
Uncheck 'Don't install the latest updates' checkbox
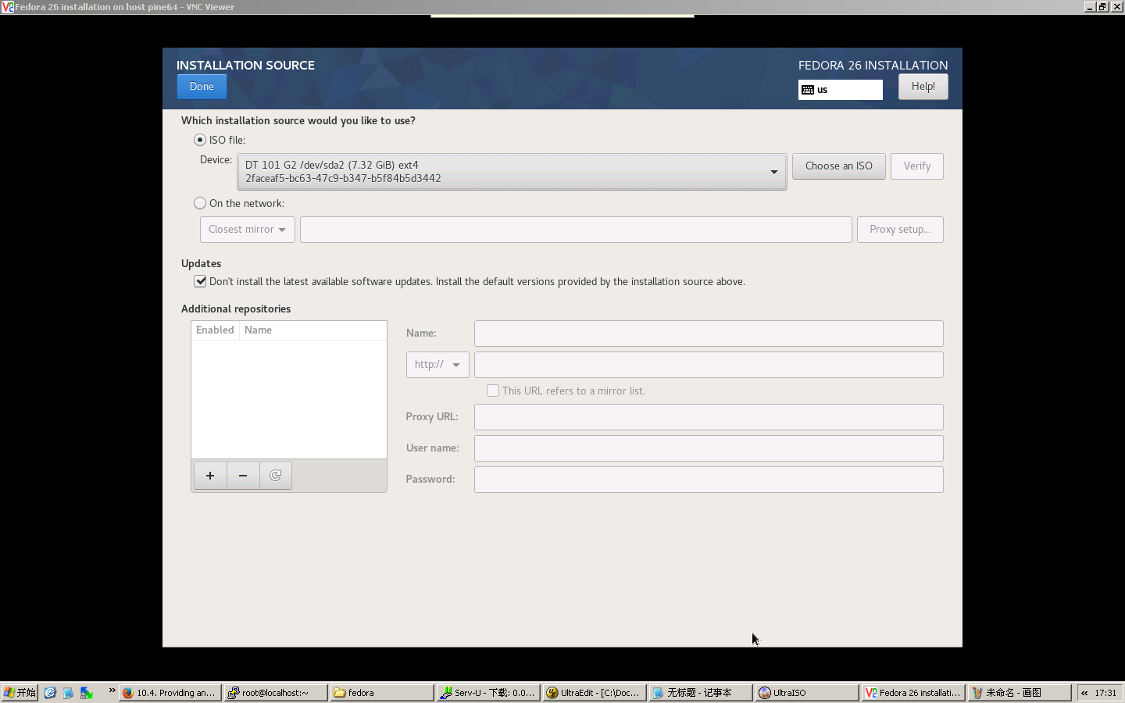point(201,281)
